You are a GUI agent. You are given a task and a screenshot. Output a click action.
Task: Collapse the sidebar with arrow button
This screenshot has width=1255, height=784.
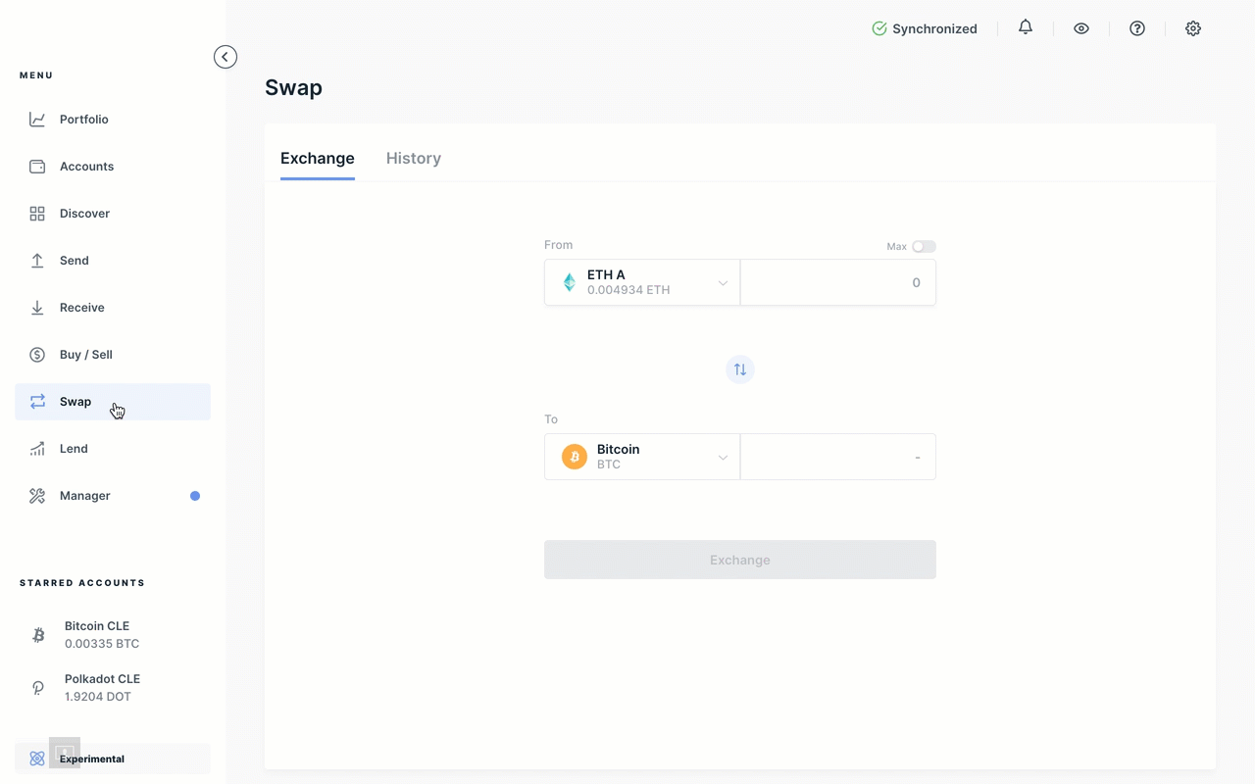pyautogui.click(x=226, y=57)
